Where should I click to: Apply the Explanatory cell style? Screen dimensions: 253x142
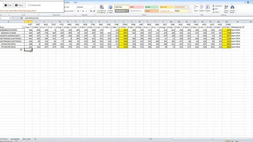[137, 11]
